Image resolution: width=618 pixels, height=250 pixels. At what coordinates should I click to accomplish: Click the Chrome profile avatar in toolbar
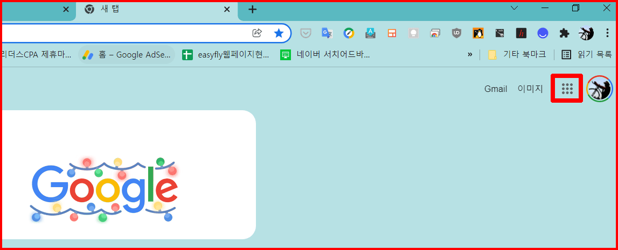[586, 33]
